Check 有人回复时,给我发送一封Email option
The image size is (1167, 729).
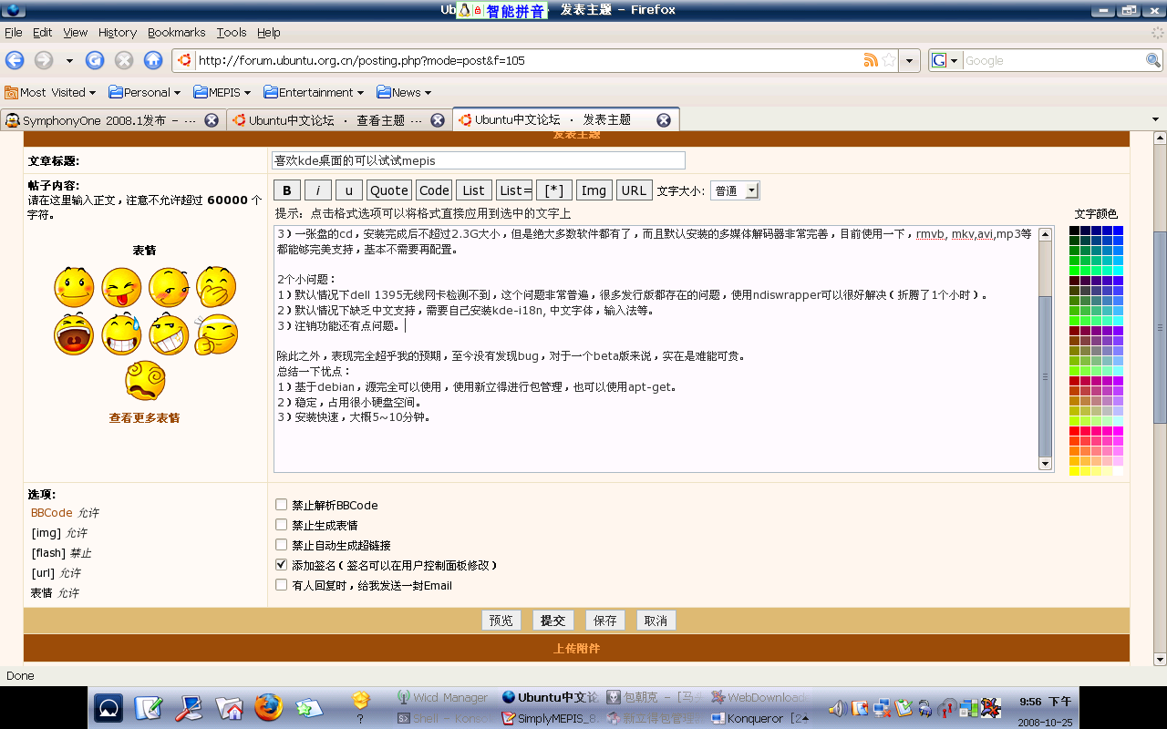pyautogui.click(x=282, y=585)
